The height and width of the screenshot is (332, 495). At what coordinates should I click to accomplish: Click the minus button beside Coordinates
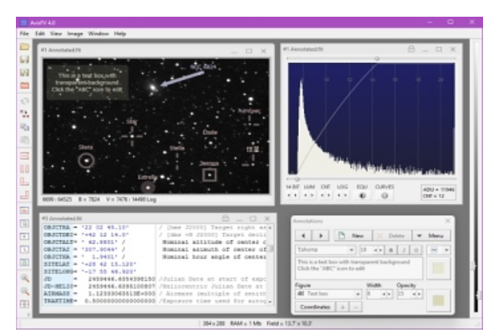point(356,307)
